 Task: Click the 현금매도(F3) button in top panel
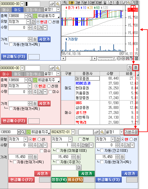14,57
